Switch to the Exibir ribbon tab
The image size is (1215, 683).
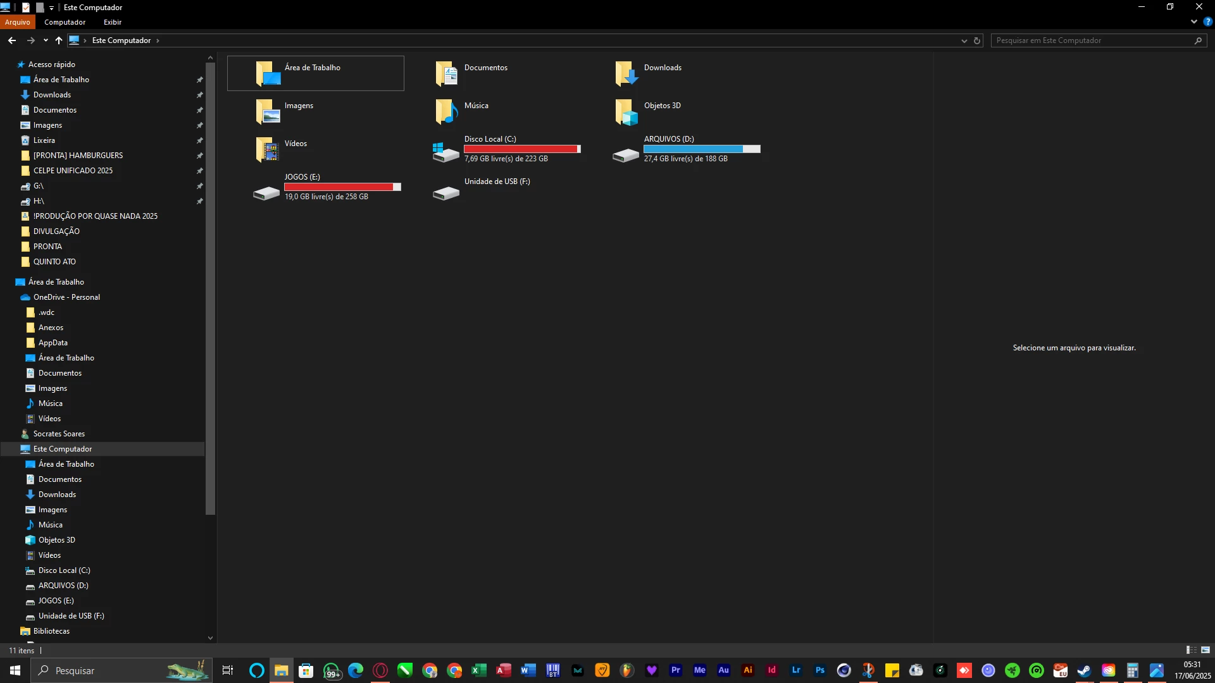pyautogui.click(x=113, y=22)
